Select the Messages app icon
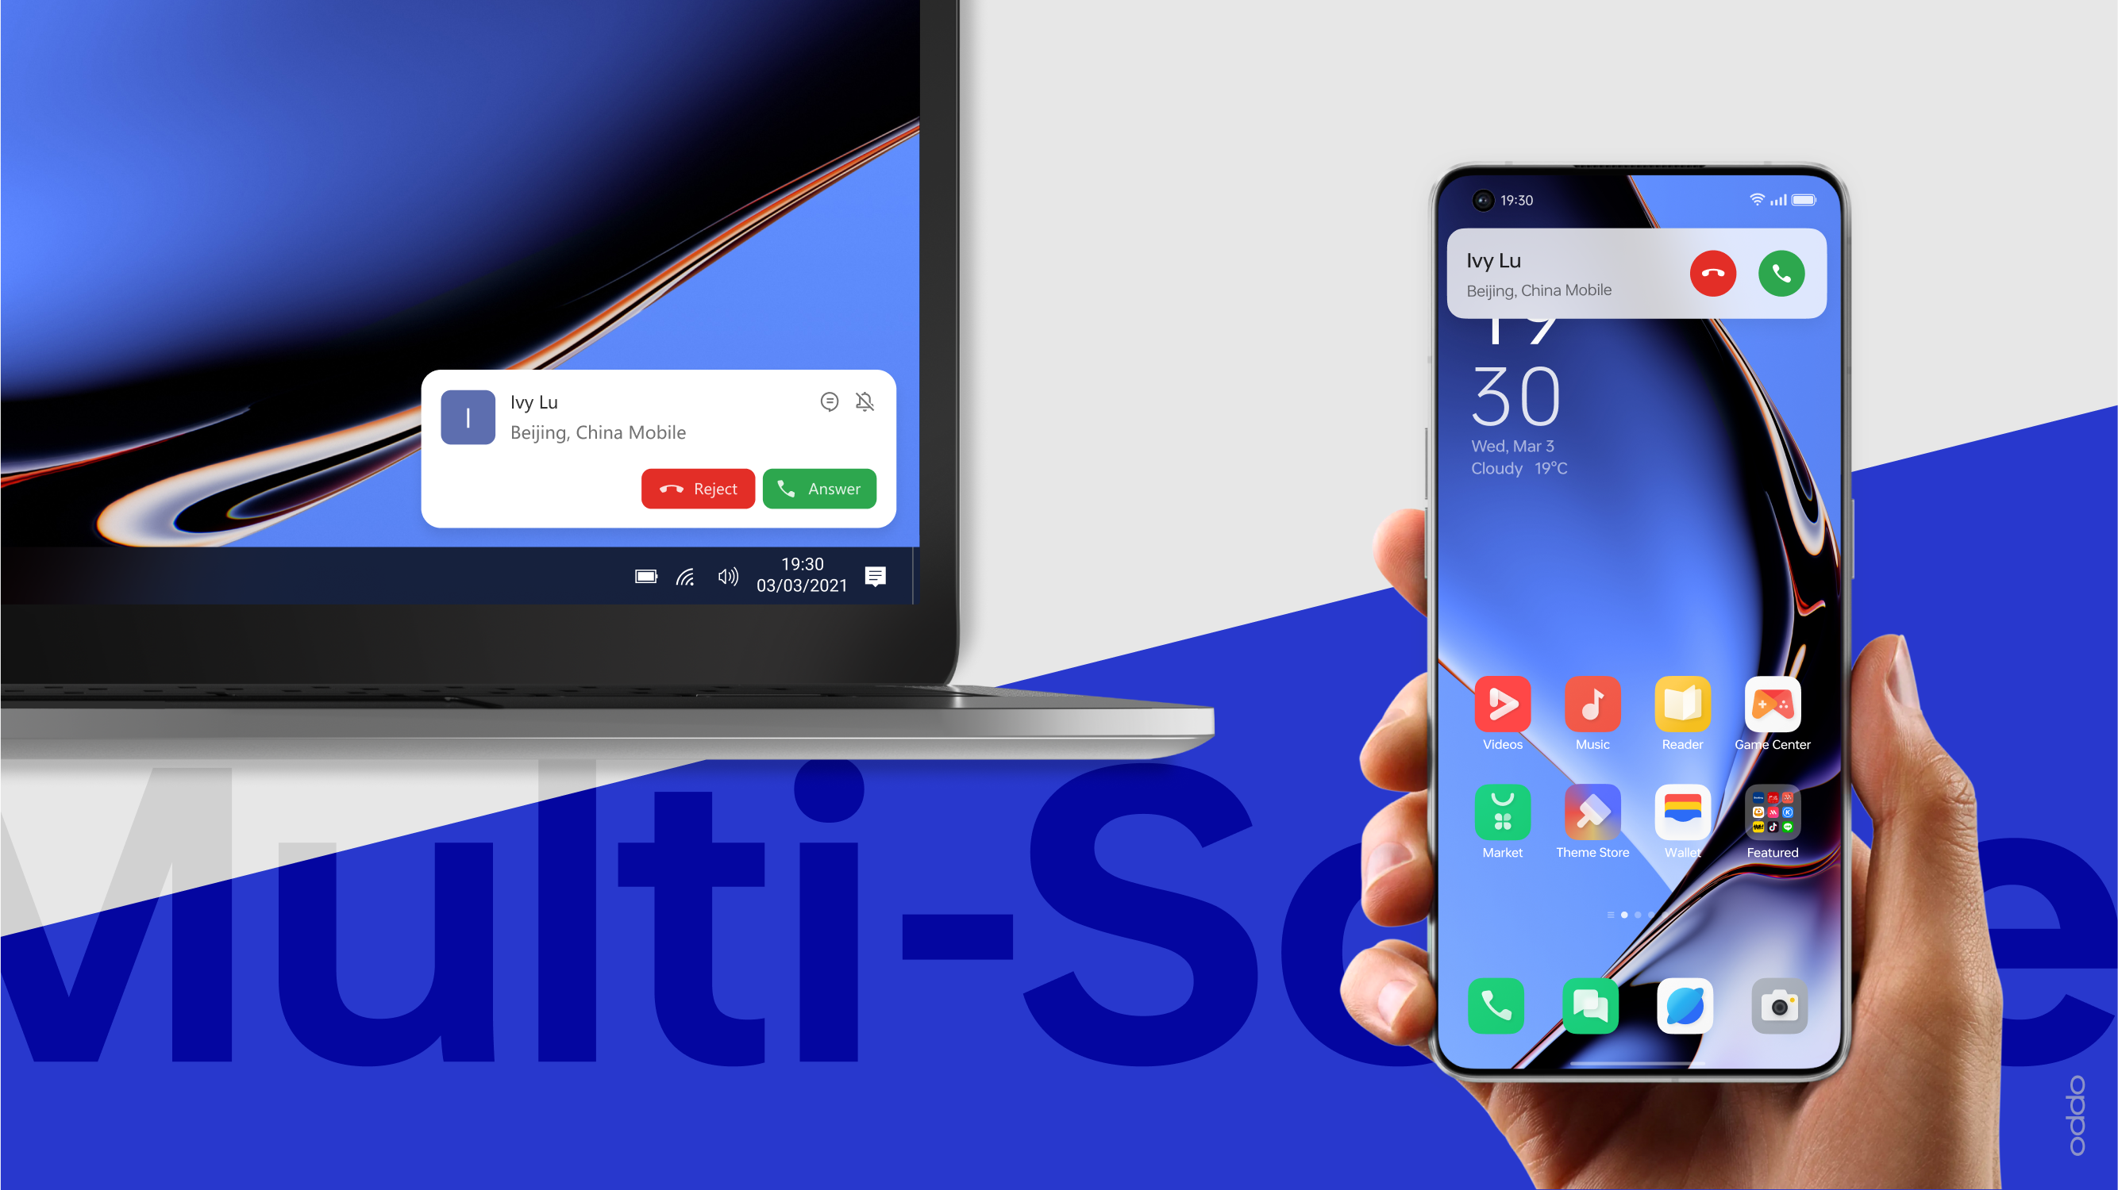The width and height of the screenshot is (2118, 1190). click(1592, 1004)
